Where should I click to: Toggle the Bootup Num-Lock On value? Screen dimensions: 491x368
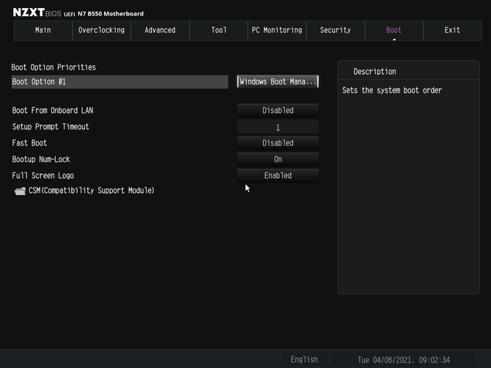click(x=278, y=159)
